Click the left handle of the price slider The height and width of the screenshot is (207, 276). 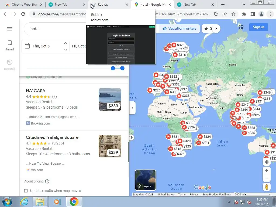pos(113,68)
